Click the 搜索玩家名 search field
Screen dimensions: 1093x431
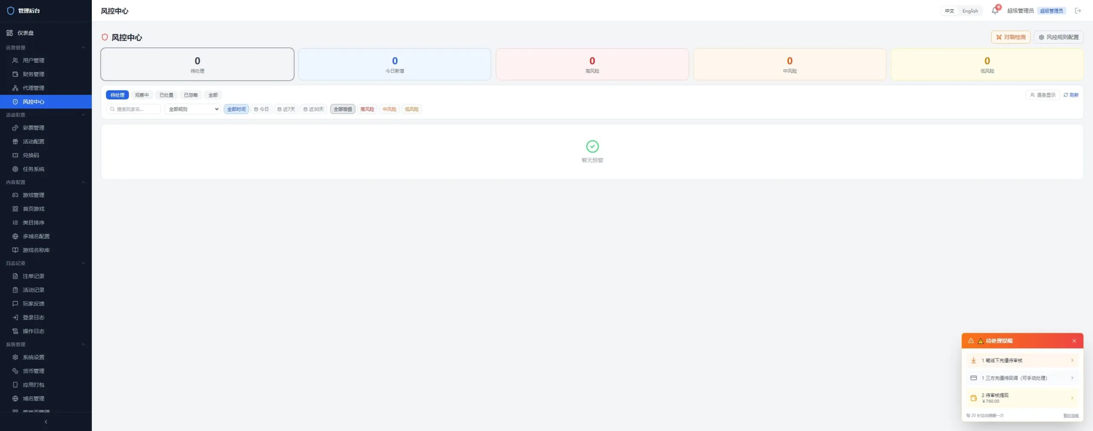click(134, 109)
